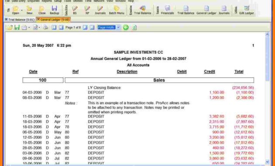Click the Notes : label
Image resolution: width=275 pixels, height=166 pixels.
coord(71,103)
